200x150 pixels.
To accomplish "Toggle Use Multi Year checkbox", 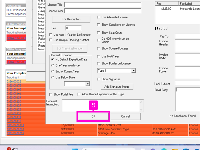I will click(98, 56).
